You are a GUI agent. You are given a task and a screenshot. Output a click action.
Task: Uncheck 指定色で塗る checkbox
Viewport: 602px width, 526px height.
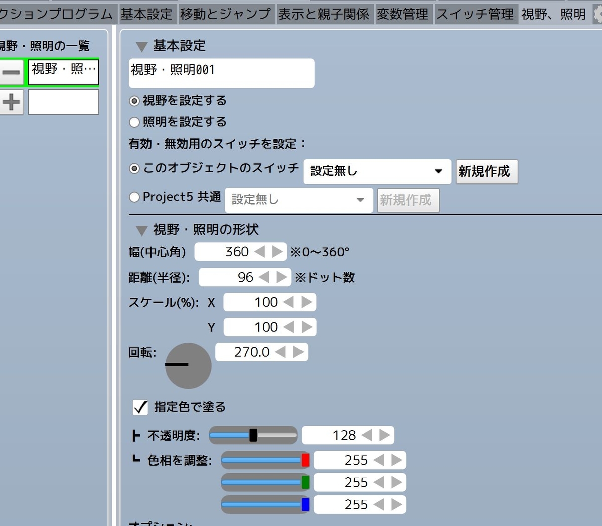pos(140,407)
